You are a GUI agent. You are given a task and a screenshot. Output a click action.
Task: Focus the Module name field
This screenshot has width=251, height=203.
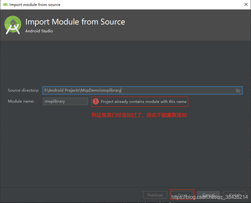65,101
